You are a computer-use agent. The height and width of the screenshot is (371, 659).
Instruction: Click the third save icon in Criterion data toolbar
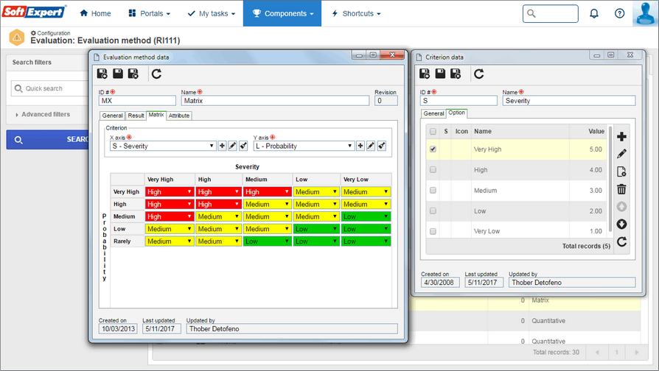tap(456, 74)
